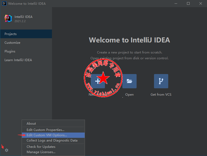
Task: Switch to the Customize tab
Action: 26,43
